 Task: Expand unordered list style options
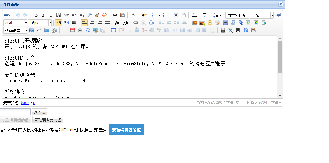[170, 15]
